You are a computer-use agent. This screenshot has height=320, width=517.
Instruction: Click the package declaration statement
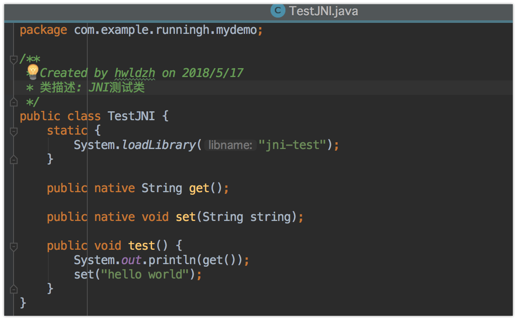(140, 29)
